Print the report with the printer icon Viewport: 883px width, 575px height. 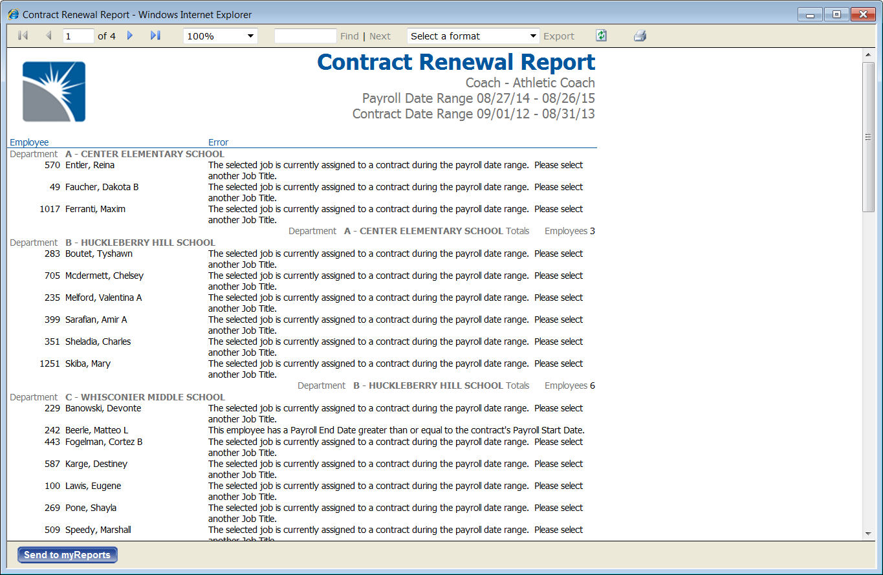pyautogui.click(x=640, y=36)
